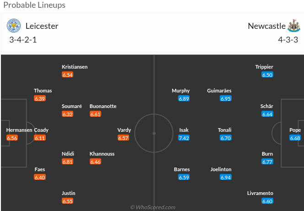Open the Newcastle team name link
Viewport: 304px width, 211px height.
266,26
